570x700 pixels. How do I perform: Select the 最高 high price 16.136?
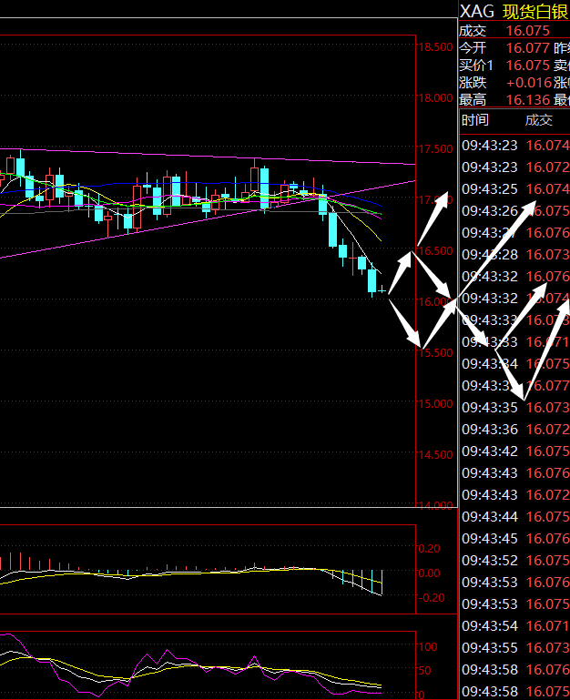tap(527, 99)
